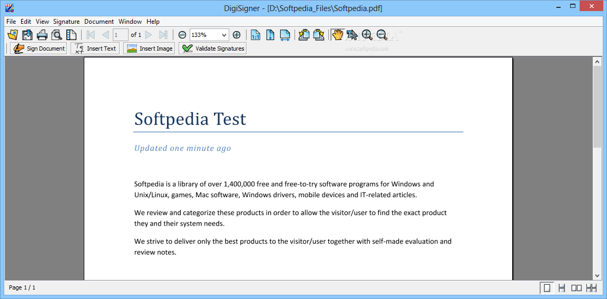Screen dimensions: 607x299
Task: Activate the Hand pan tool
Action: pos(338,35)
